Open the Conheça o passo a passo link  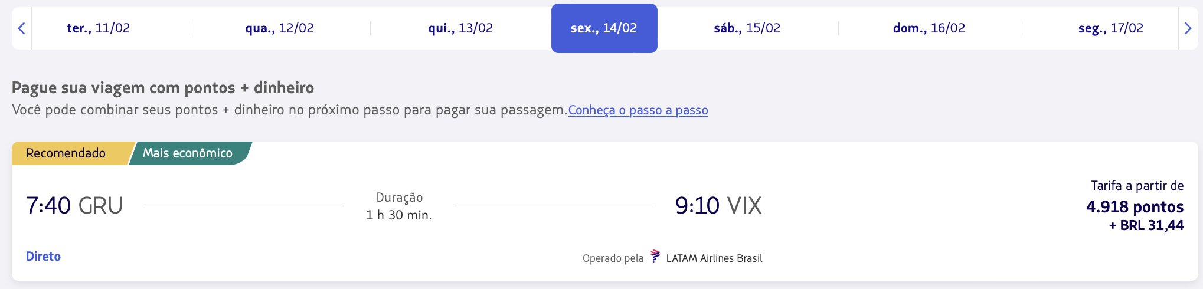[x=638, y=110]
